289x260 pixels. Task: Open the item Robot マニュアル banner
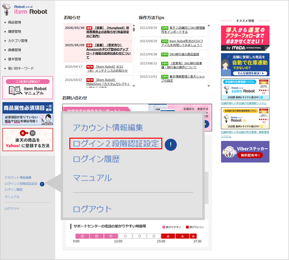(27, 88)
